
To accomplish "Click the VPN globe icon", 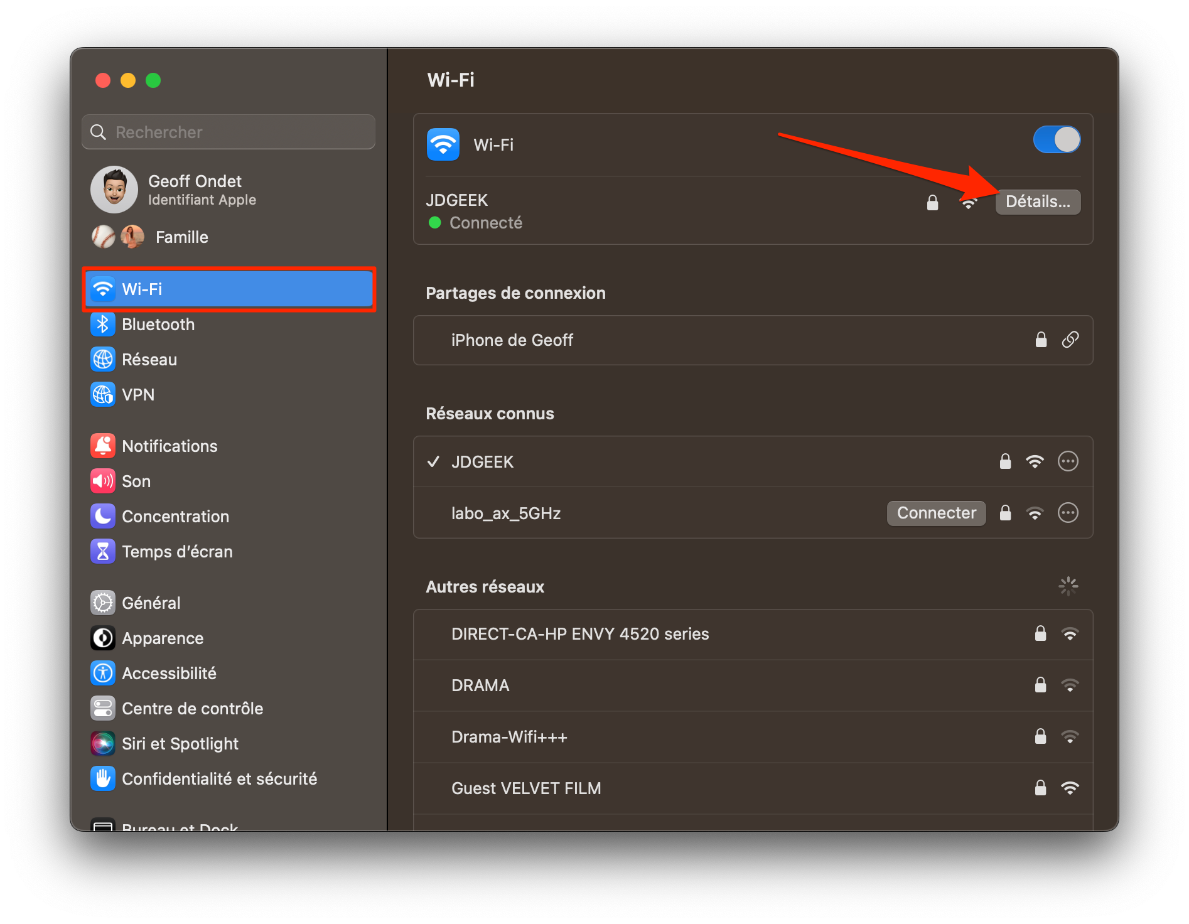I will pos(103,394).
